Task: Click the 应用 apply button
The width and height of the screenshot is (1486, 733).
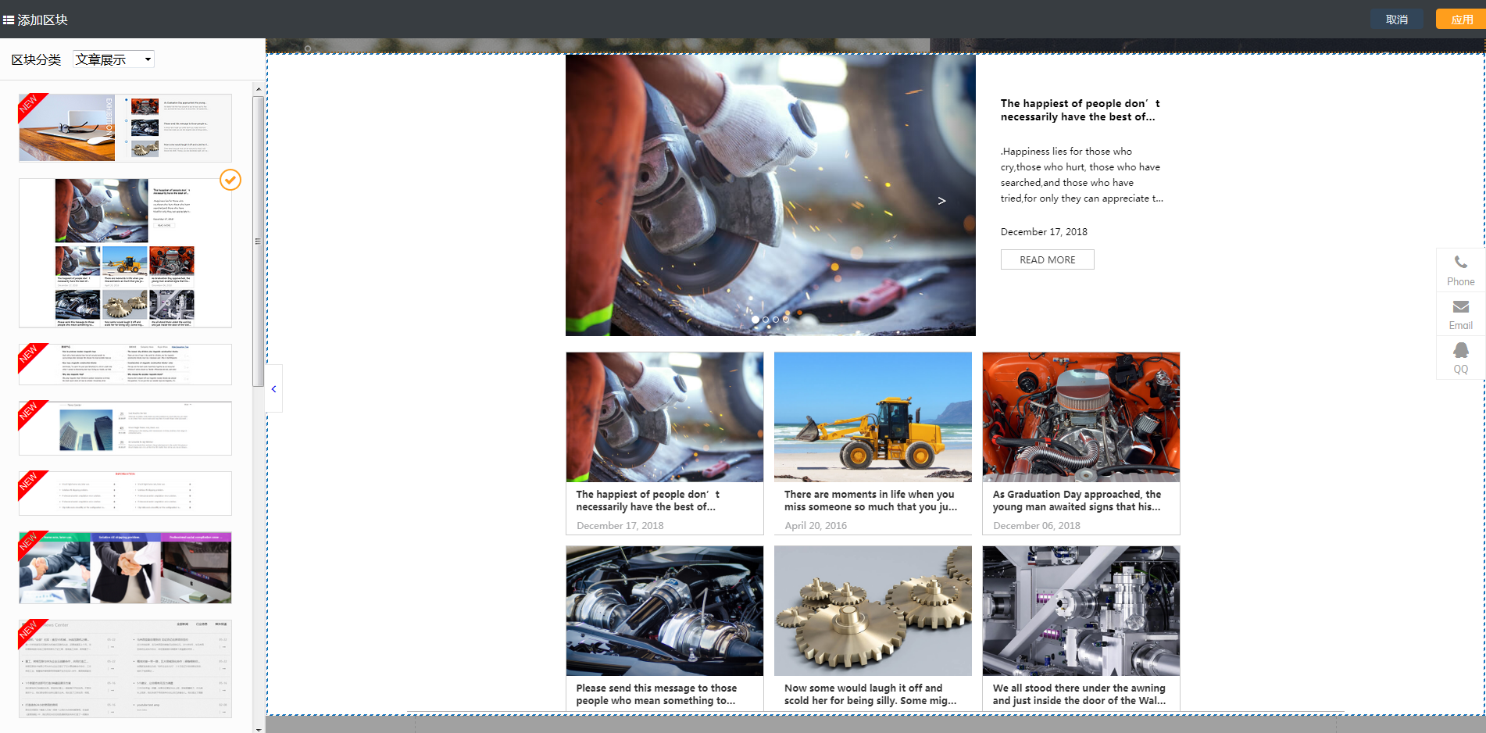Action: [1461, 20]
